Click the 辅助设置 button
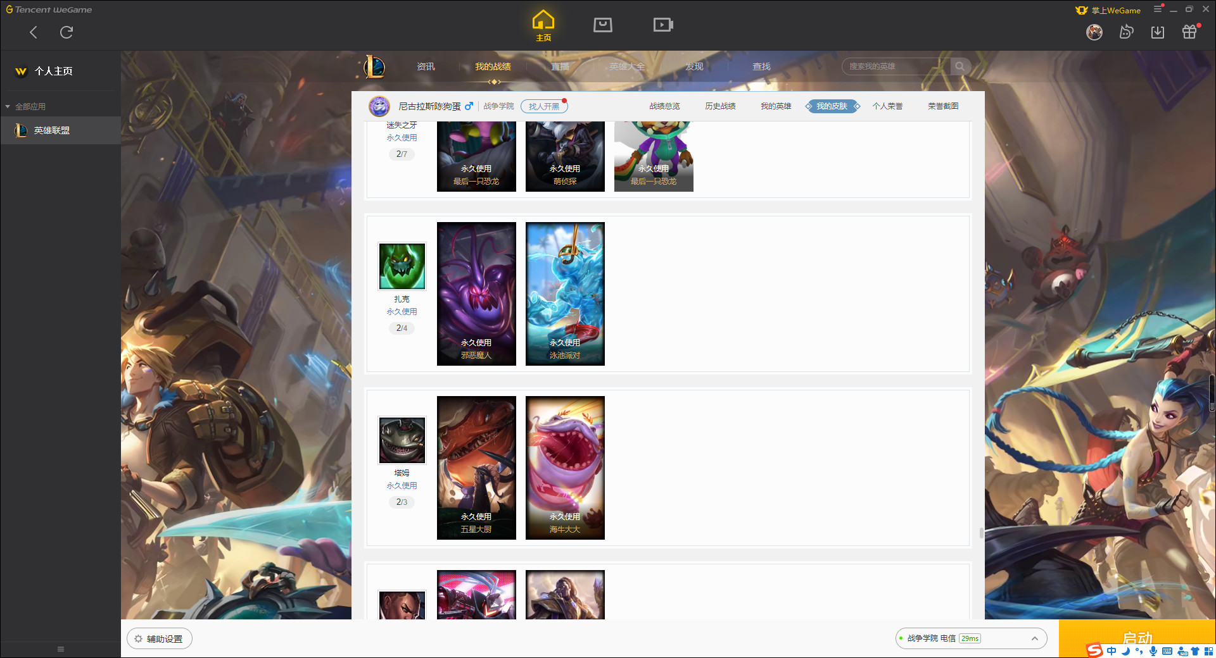1216x658 pixels. click(x=160, y=639)
